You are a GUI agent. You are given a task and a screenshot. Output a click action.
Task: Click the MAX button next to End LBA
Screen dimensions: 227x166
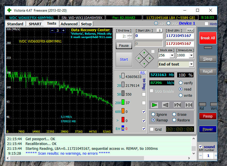pyautogui.click(x=190, y=30)
